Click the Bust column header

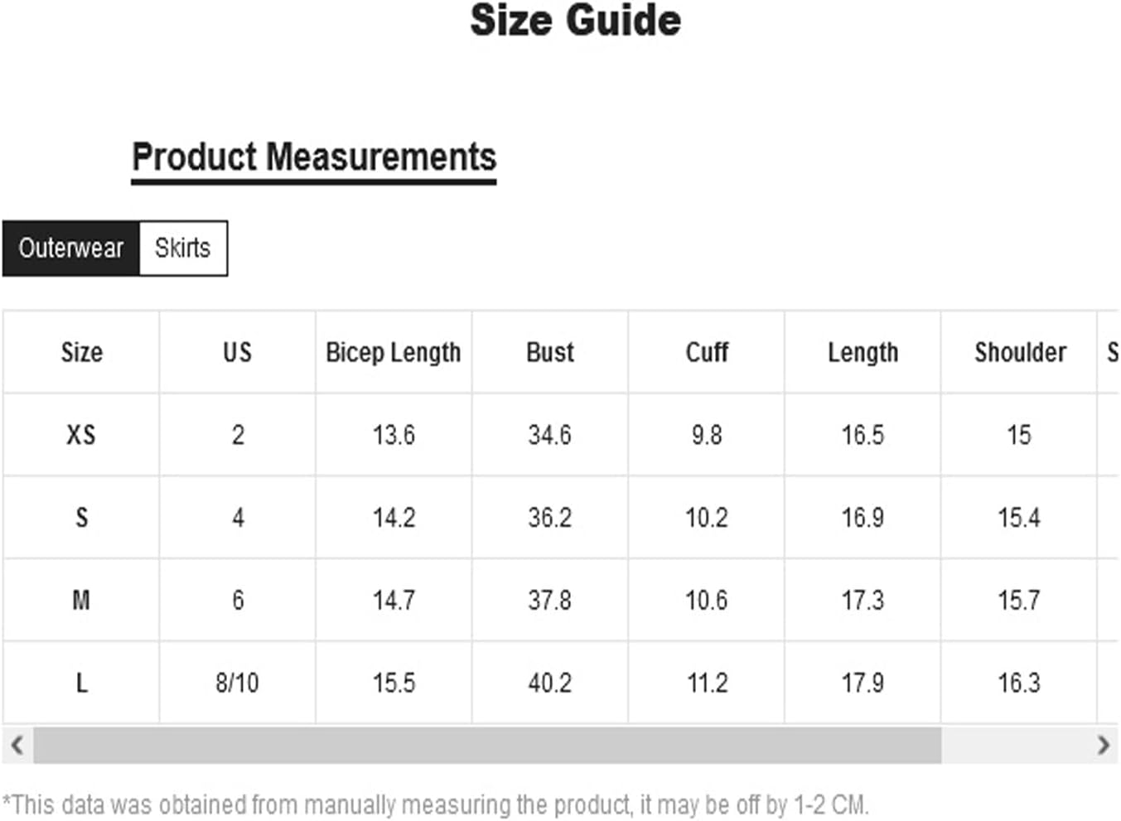550,352
